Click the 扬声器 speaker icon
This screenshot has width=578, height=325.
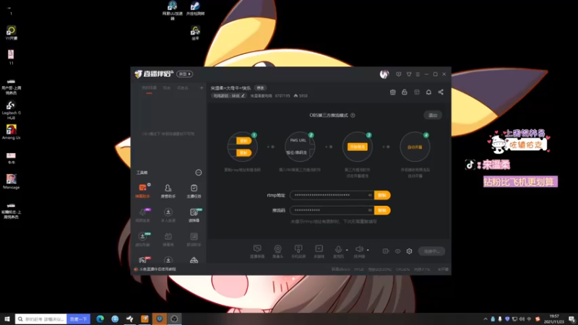[359, 249]
